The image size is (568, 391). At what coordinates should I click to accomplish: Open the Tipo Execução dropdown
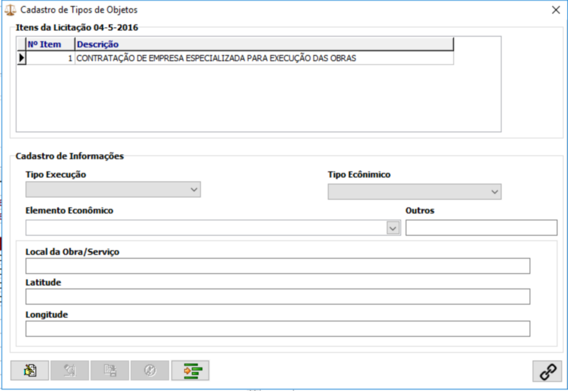[x=194, y=190]
